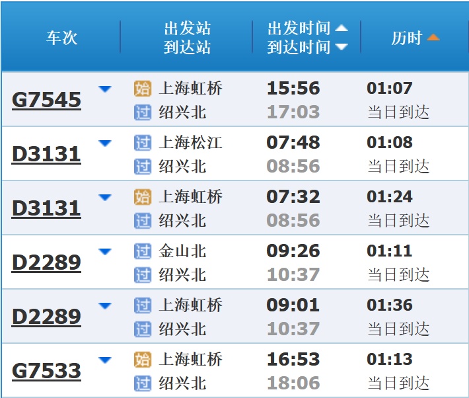
Task: Expand stop list arrow for G7533
Action: click(x=104, y=360)
